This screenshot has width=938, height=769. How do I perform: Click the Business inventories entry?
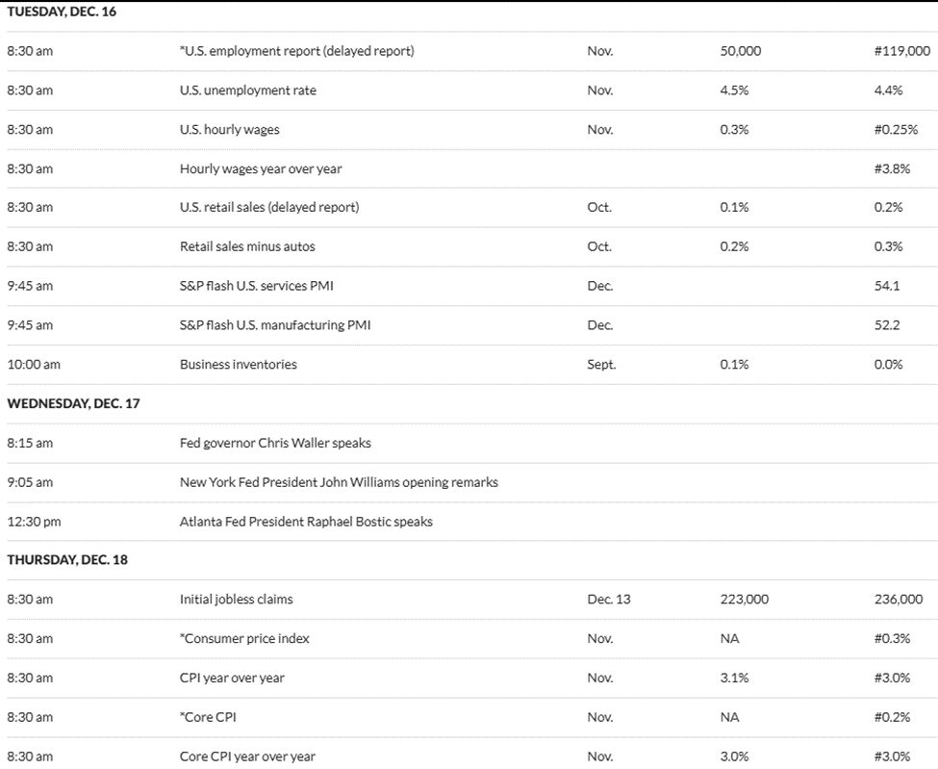point(238,364)
